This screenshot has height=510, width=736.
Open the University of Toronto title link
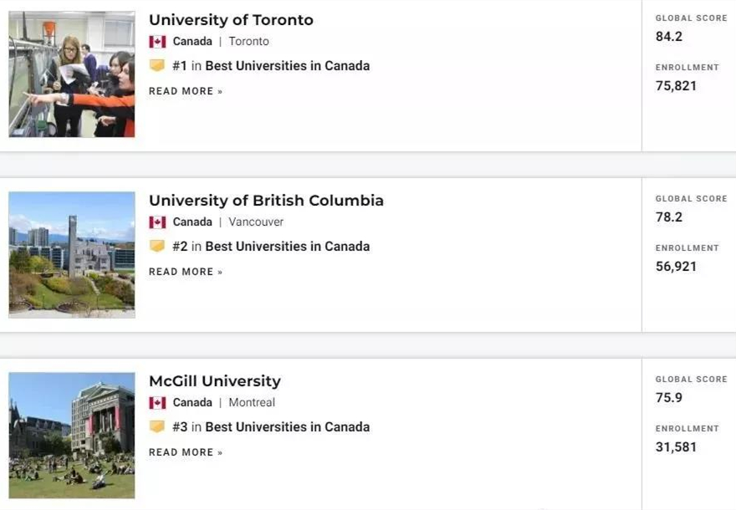(231, 20)
